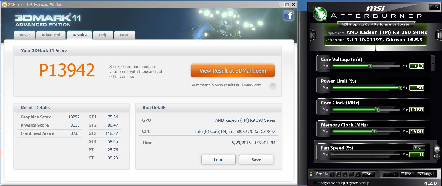Select Afterburner profile slot 5
The height and width of the screenshot is (186, 442).
(358, 174)
